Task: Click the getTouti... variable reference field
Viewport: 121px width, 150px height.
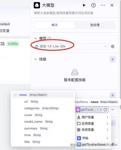Action: coord(92,110)
